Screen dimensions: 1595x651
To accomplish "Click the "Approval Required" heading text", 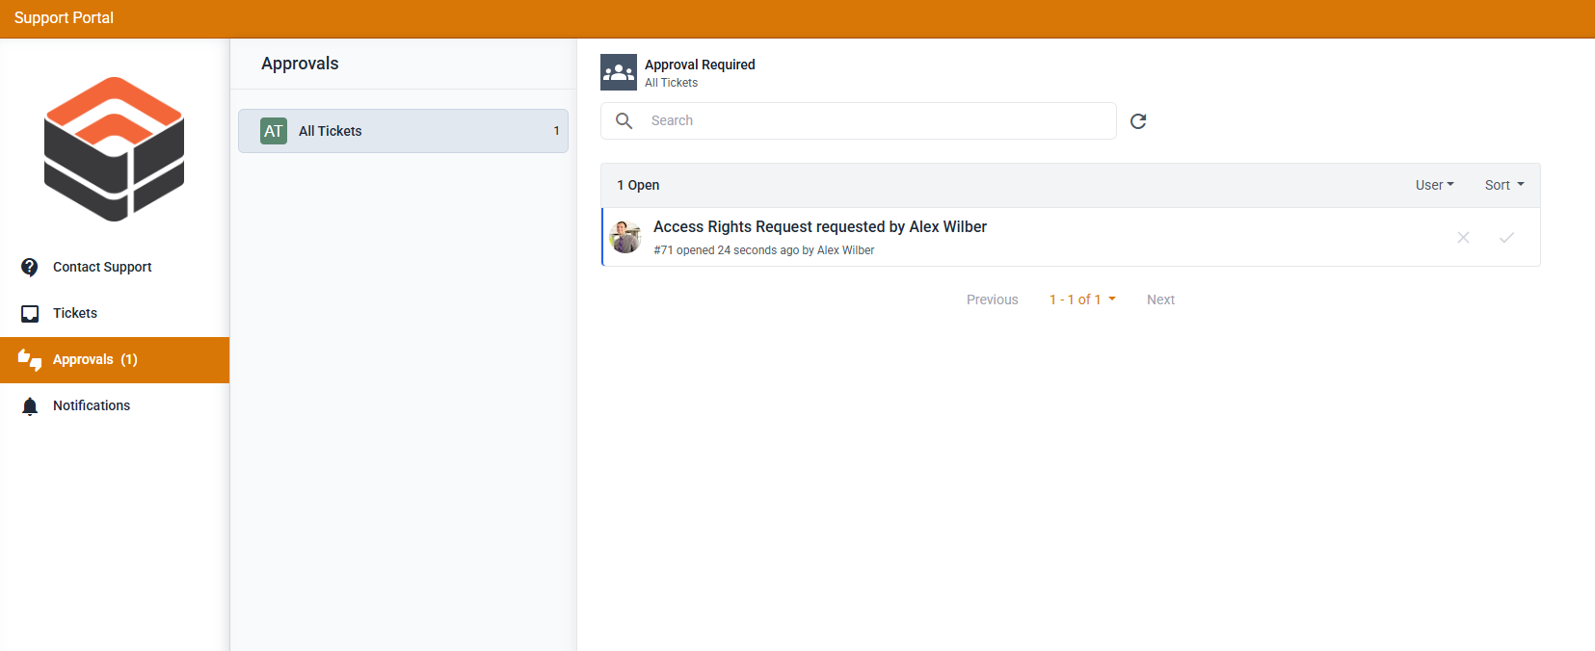I will coord(700,65).
